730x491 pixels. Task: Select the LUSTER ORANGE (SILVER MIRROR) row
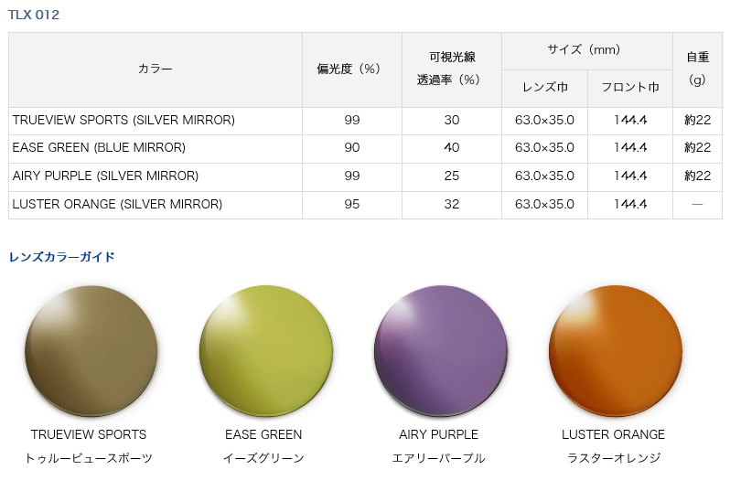366,205
